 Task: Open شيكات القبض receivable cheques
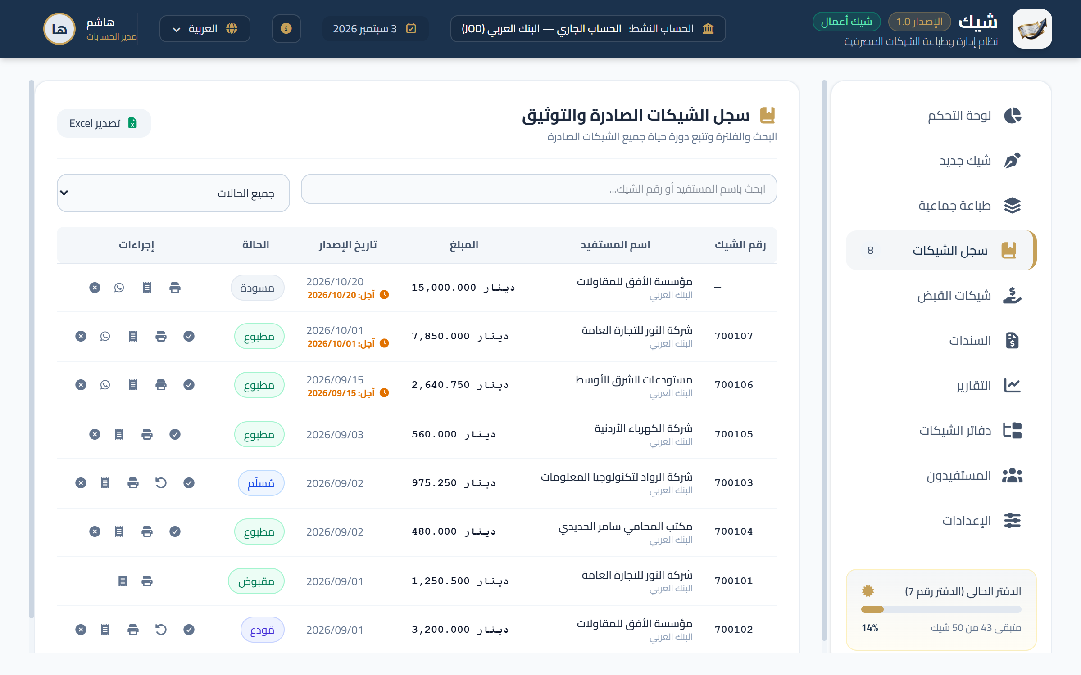941,296
